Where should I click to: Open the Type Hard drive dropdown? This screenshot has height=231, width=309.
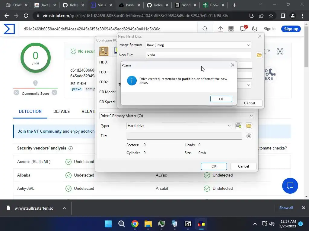pyautogui.click(x=179, y=126)
